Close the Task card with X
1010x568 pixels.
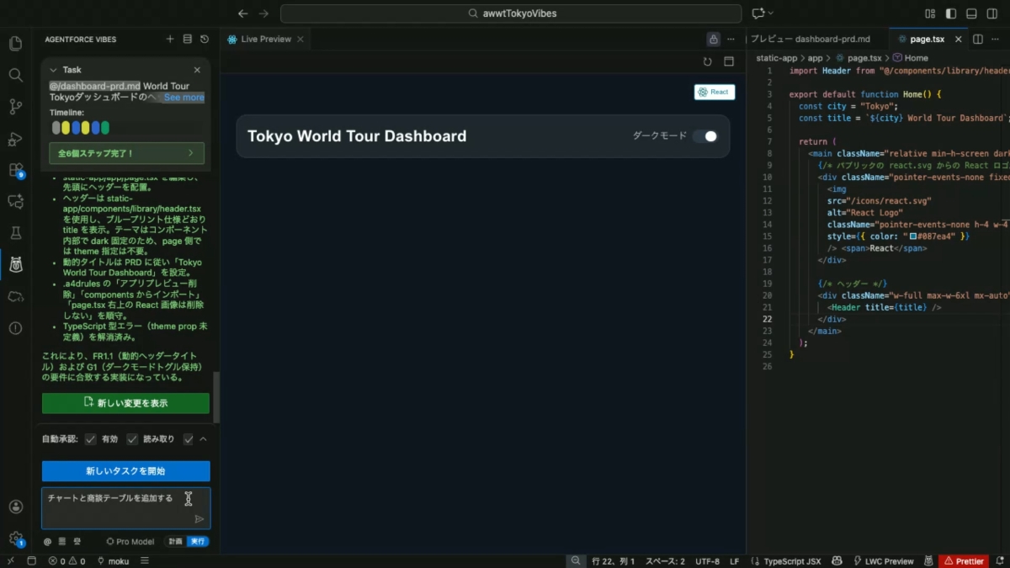pyautogui.click(x=197, y=70)
